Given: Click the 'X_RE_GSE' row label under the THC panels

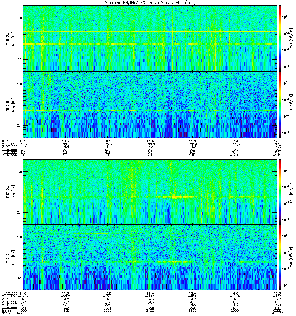Looking at the screenshot, I should point(9,293).
